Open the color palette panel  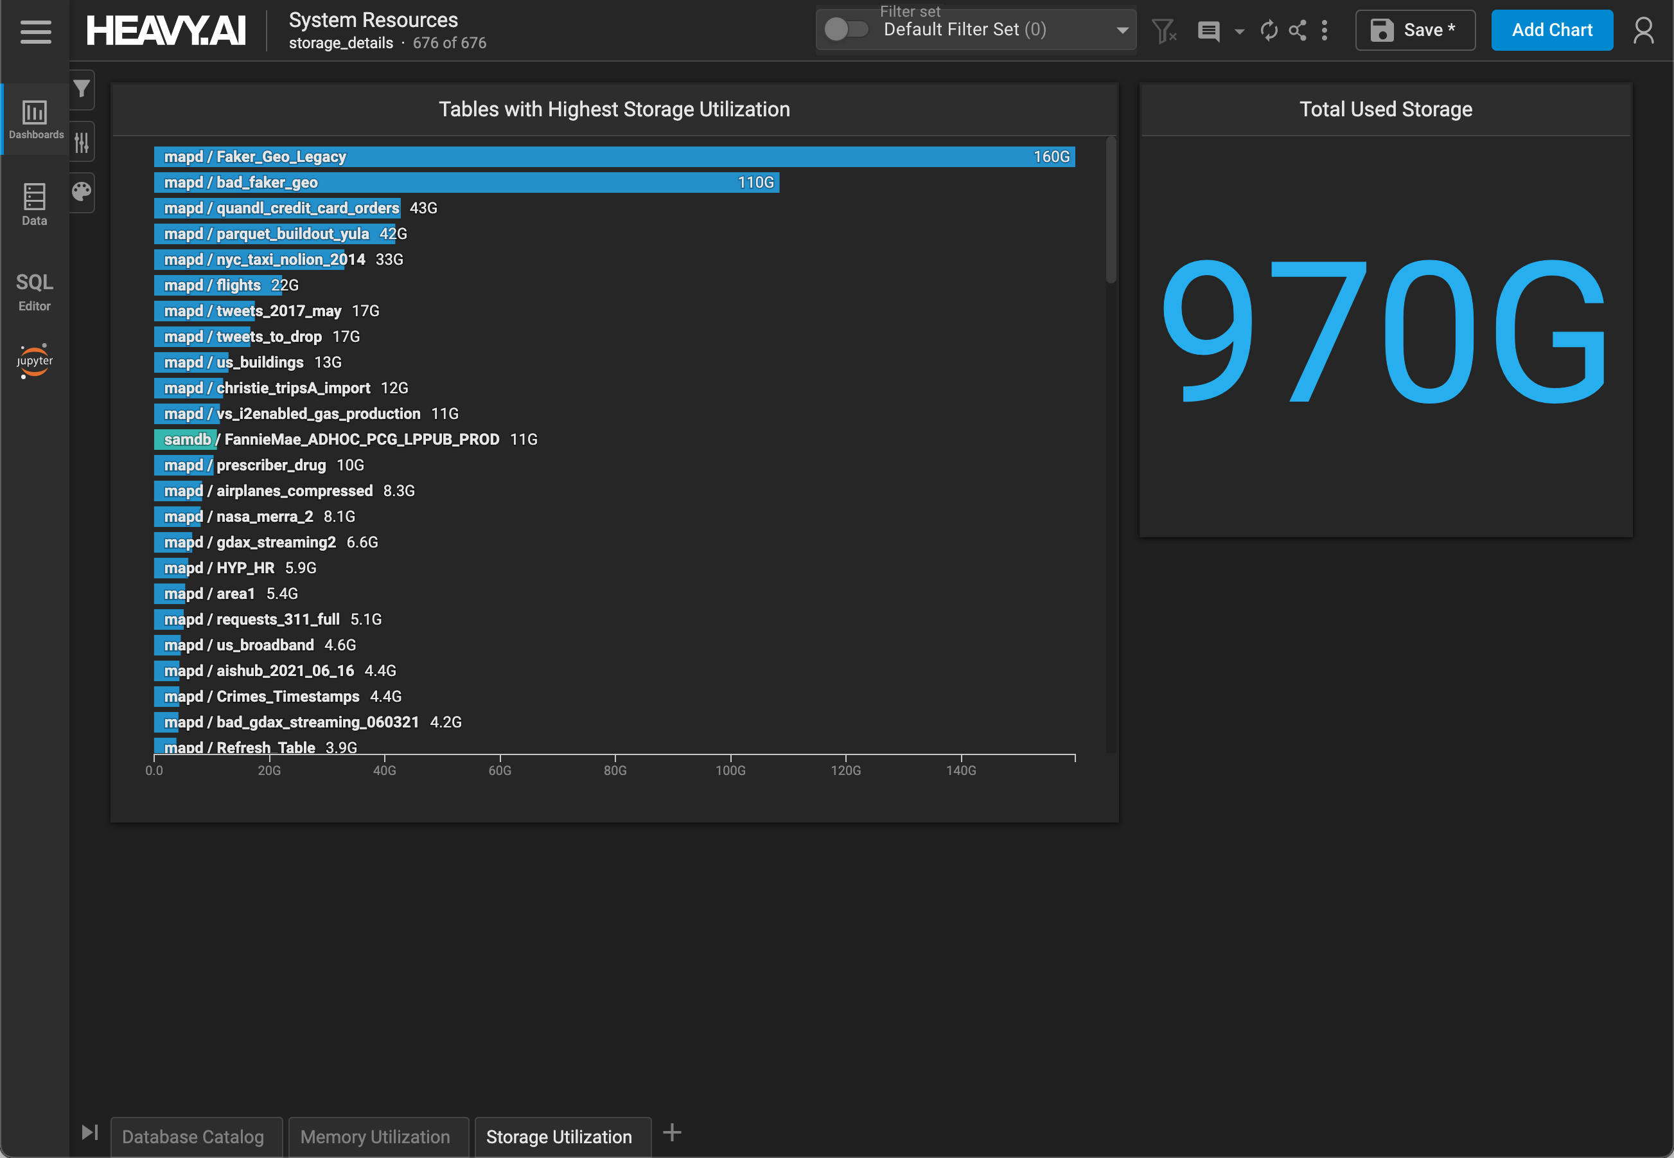[82, 192]
